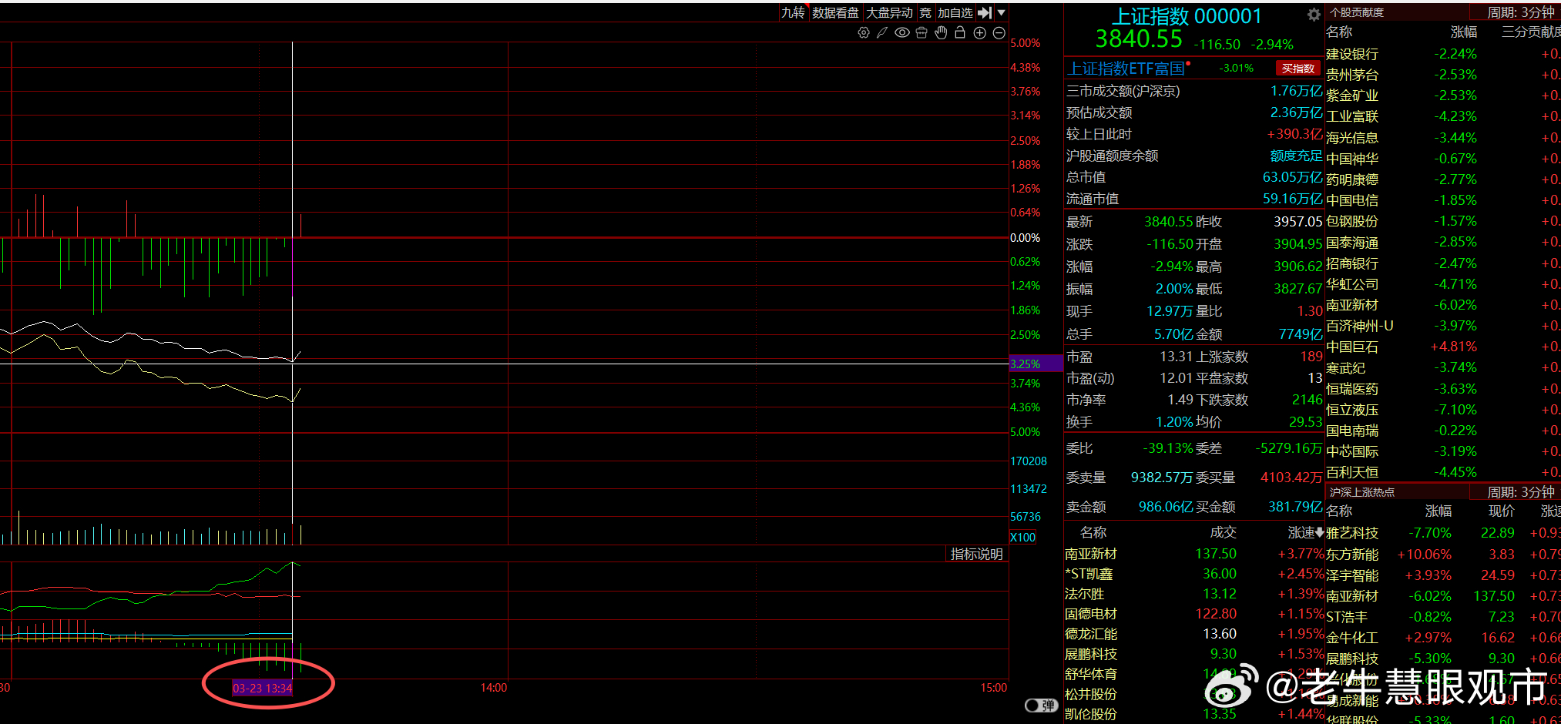Select 工业富联 in contribution list
Viewport: 1561px width, 724px height.
[1352, 116]
